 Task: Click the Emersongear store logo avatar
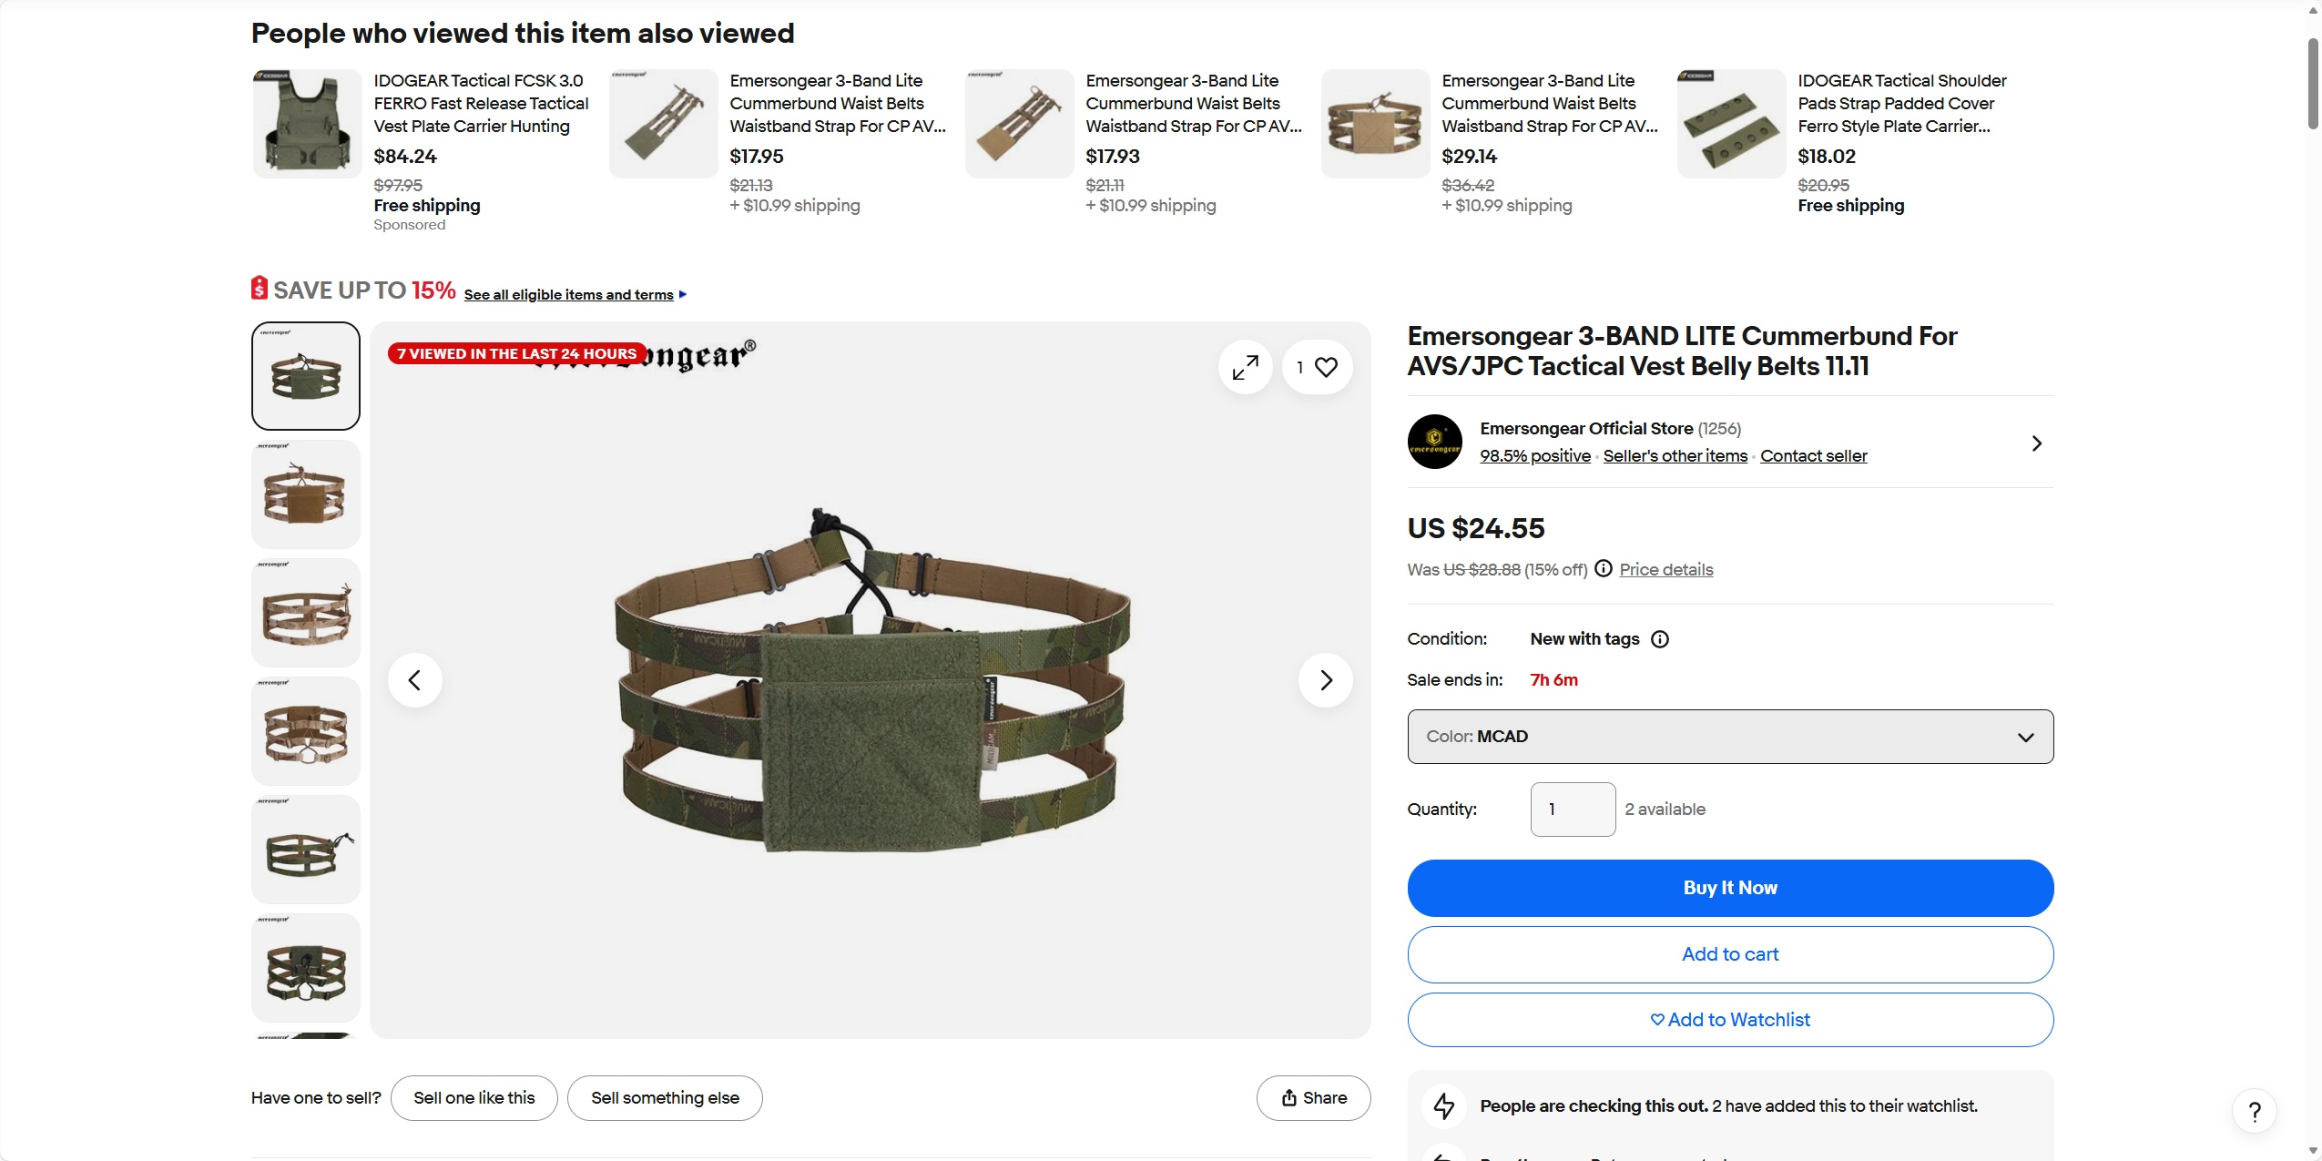(1435, 442)
